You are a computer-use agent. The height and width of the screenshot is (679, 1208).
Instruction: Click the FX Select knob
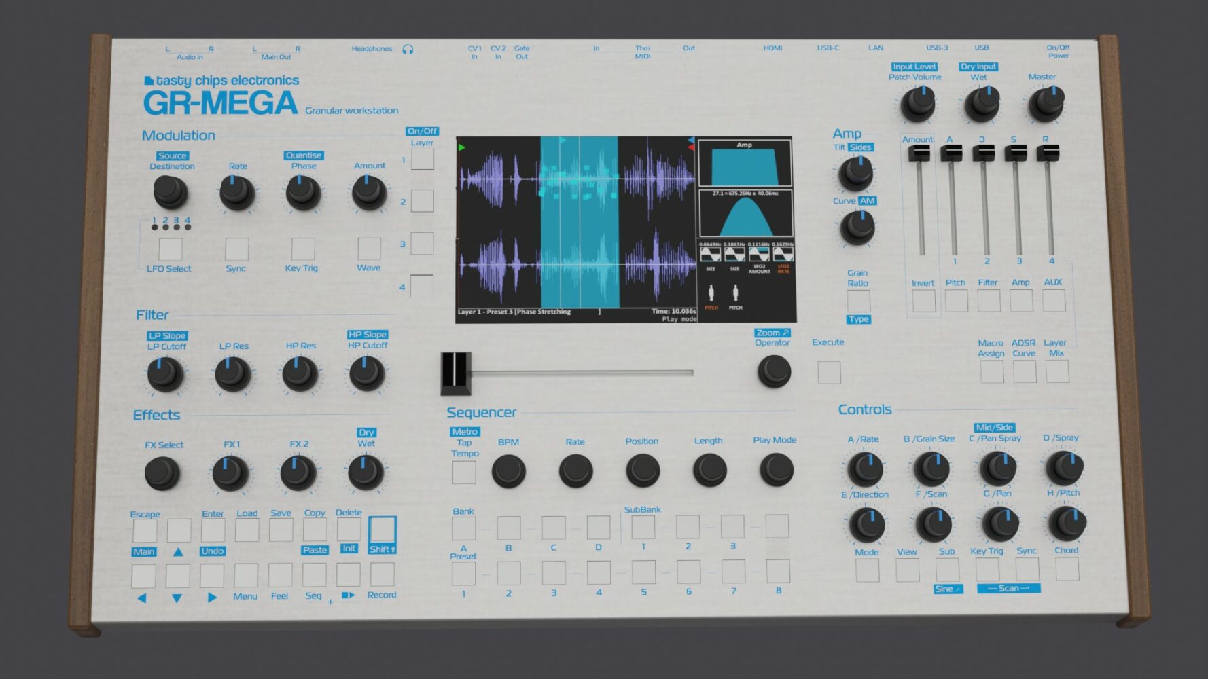coord(162,473)
